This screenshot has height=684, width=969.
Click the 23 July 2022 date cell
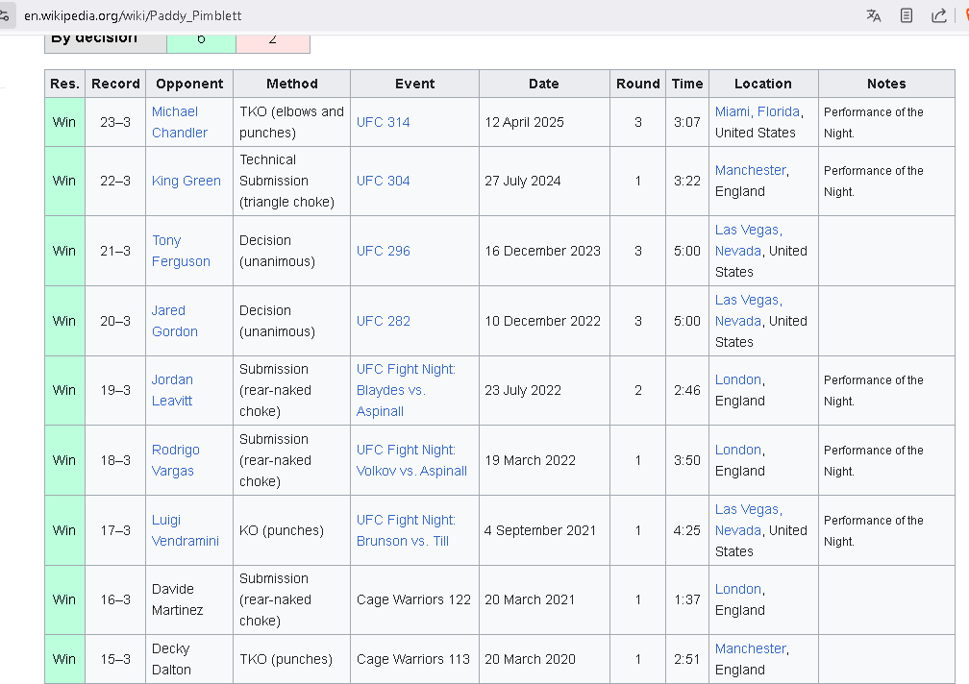[544, 390]
